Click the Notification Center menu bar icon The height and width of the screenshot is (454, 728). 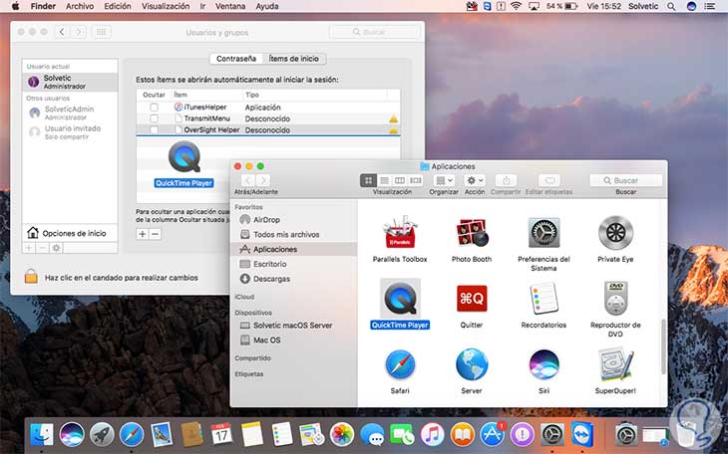[x=710, y=7]
